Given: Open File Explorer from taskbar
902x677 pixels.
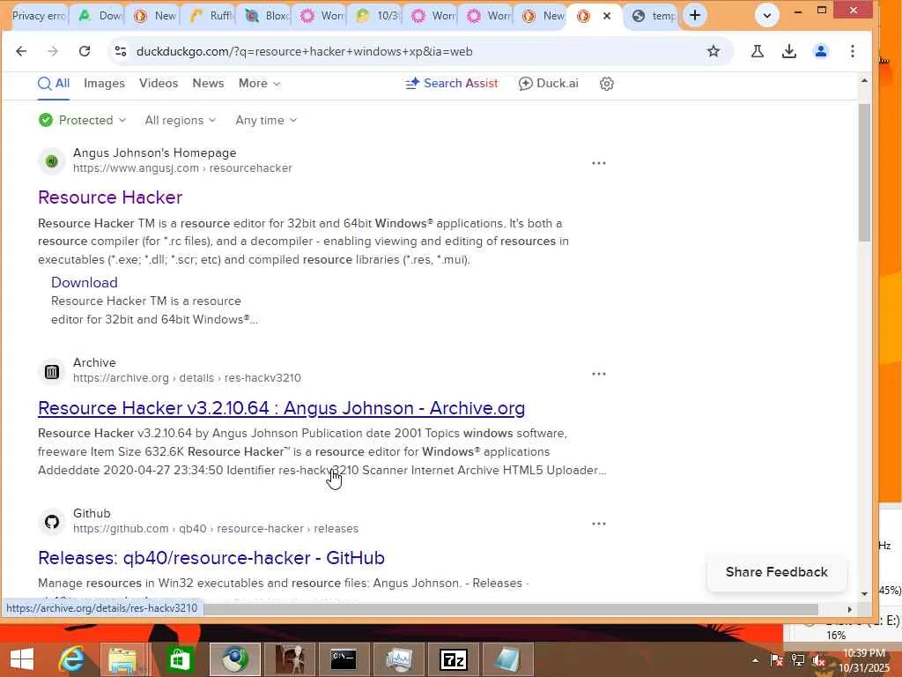Looking at the screenshot, I should [x=123, y=659].
